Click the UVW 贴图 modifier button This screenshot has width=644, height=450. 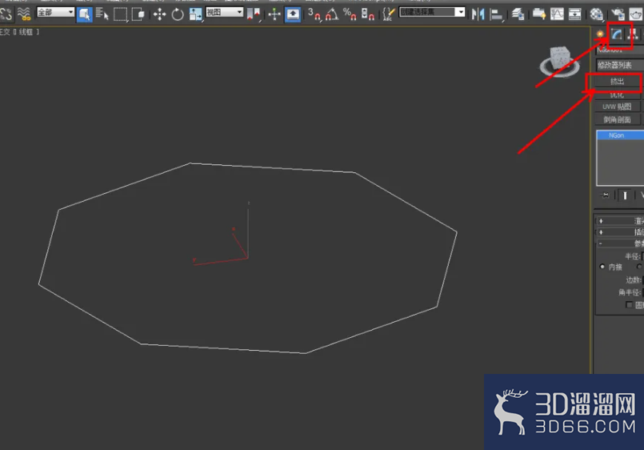[x=617, y=106]
